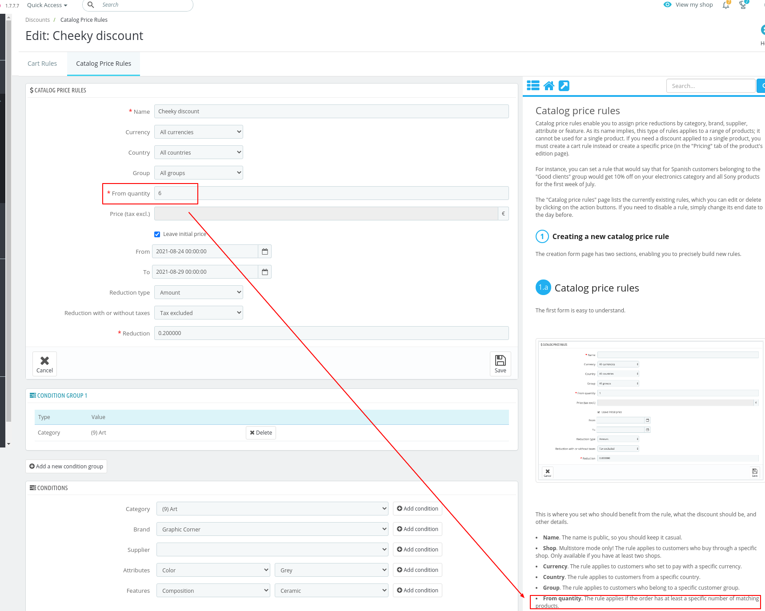Click the help contents list icon
This screenshot has height=611, width=765.
(x=533, y=85)
